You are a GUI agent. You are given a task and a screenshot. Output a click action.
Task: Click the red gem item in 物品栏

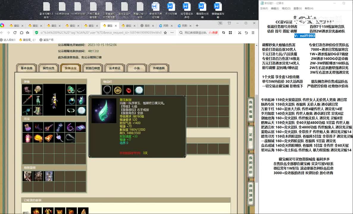point(128,90)
